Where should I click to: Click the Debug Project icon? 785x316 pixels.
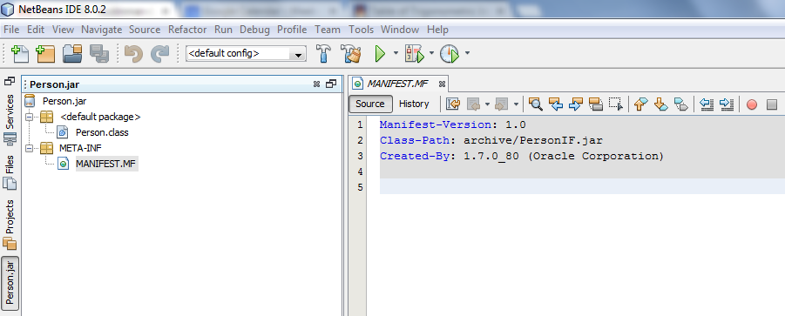click(415, 53)
